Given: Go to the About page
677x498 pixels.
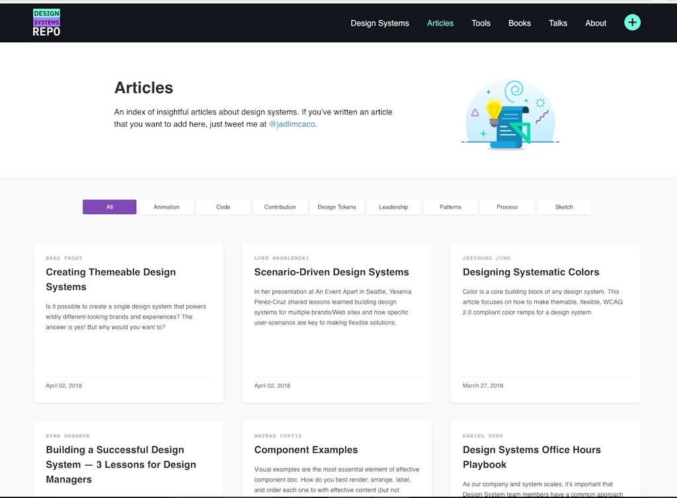Looking at the screenshot, I should [x=595, y=23].
